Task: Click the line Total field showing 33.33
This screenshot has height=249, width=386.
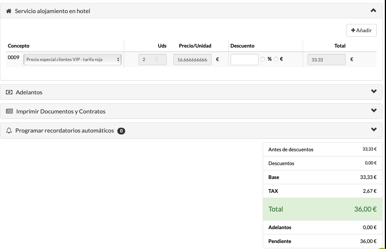Action: (x=326, y=60)
